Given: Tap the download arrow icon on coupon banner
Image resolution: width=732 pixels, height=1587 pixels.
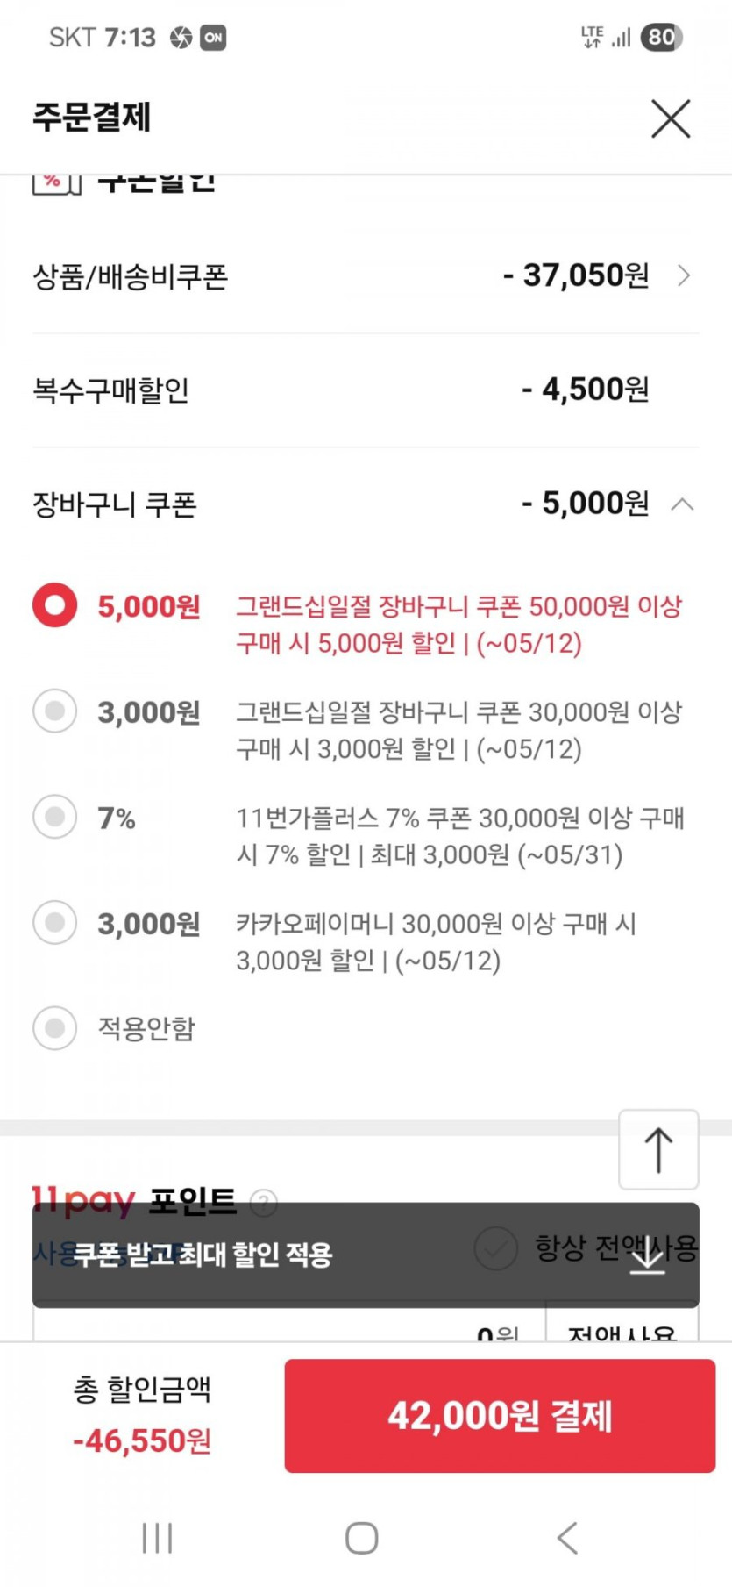Looking at the screenshot, I should click(647, 1256).
